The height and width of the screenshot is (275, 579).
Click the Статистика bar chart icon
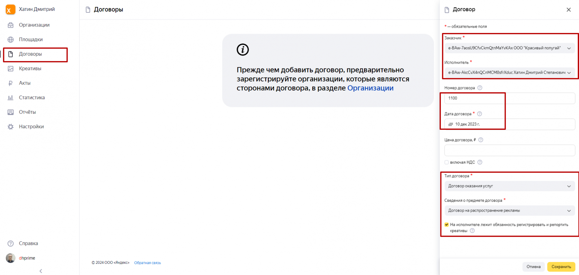[x=11, y=97]
